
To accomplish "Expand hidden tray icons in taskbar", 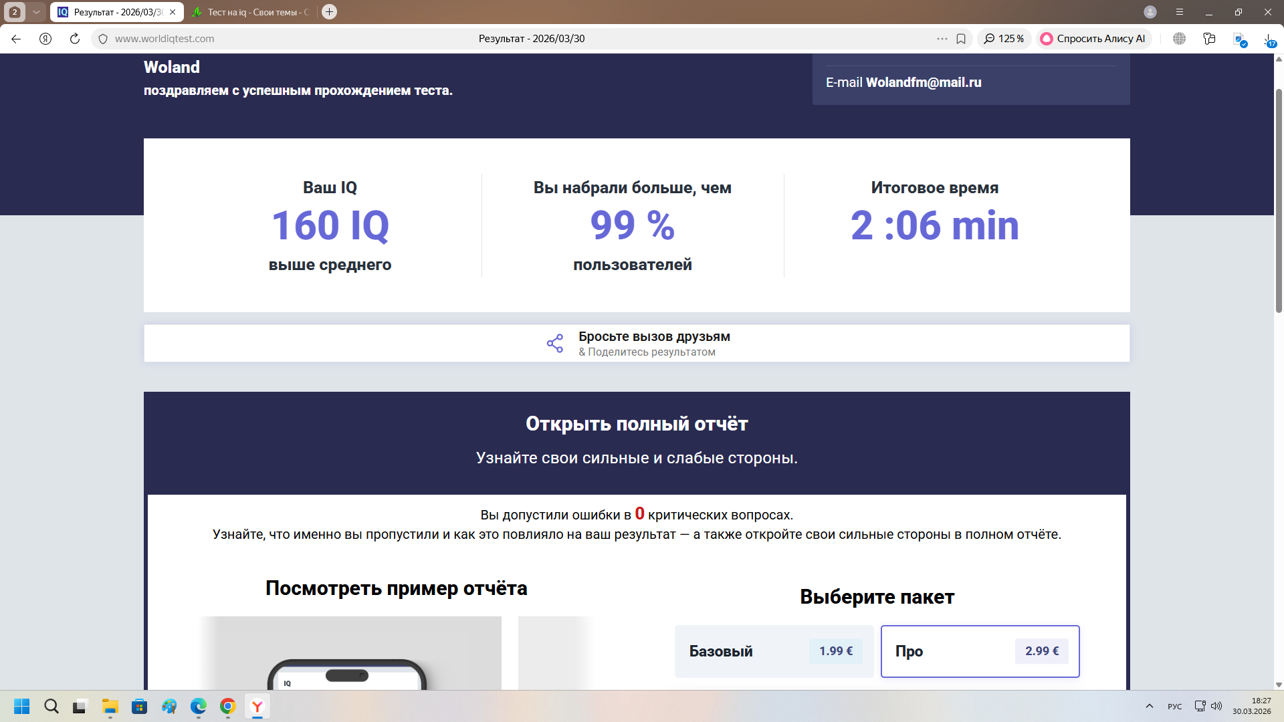I will tap(1149, 706).
